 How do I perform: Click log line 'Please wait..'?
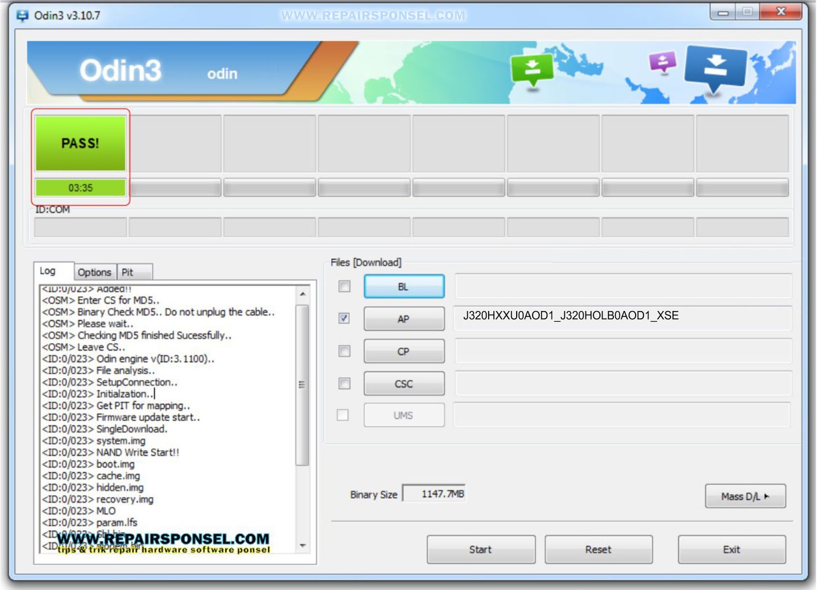click(87, 323)
